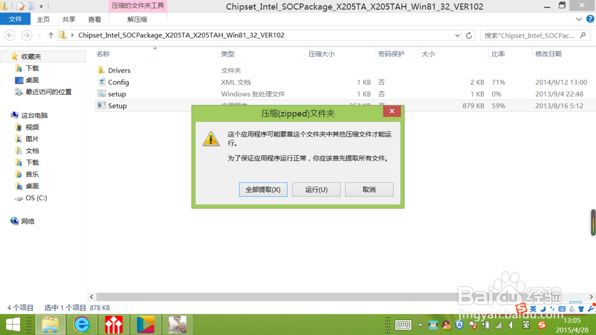The width and height of the screenshot is (596, 335).
Task: Click the horizontal scrollbar left arrow
Action: pyautogui.click(x=91, y=297)
